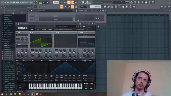
Task: Click the paintbrush toolbar icon
Action: coord(69,7)
